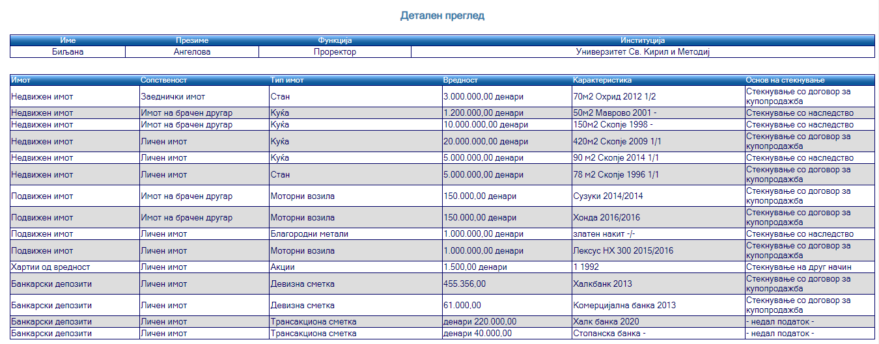Select the 'Проректор' function cell
Screen dimensions: 879x344
coord(335,52)
